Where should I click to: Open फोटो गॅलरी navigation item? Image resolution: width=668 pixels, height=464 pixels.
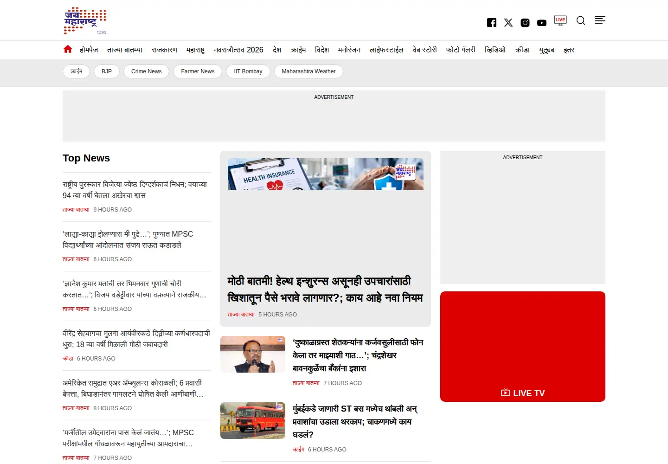[x=461, y=50]
